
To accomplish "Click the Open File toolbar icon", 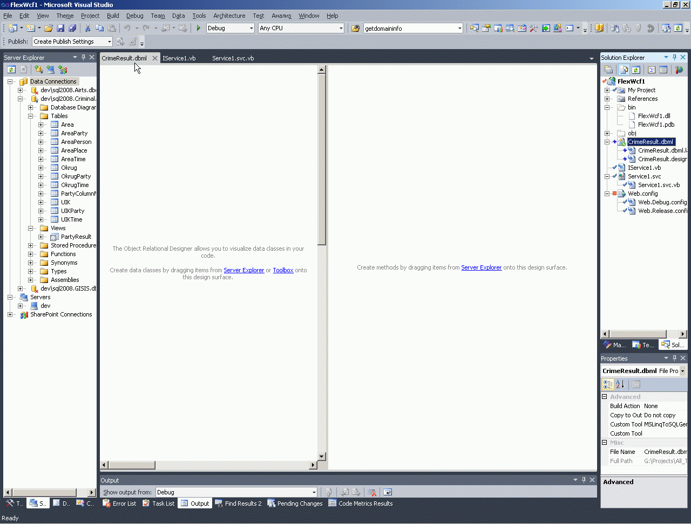I will point(49,28).
